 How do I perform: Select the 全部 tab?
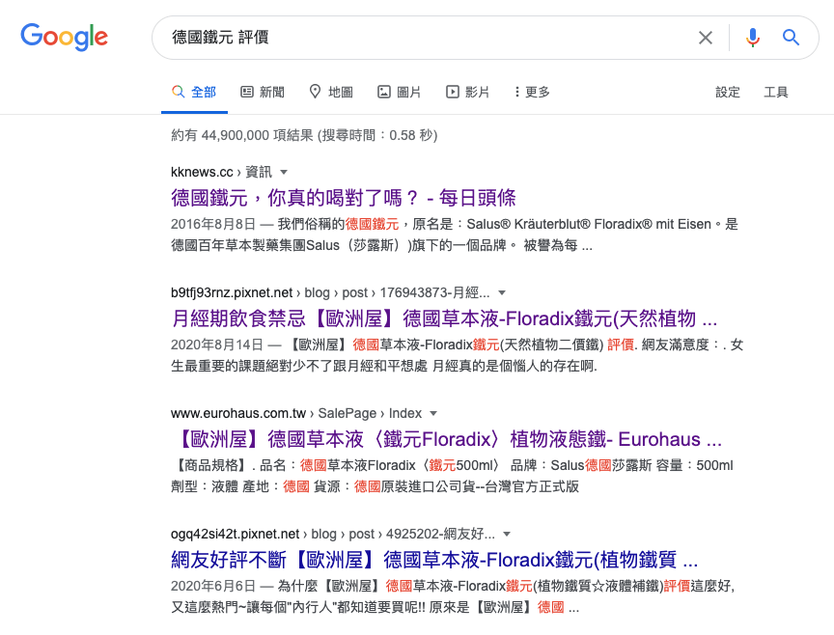click(194, 92)
